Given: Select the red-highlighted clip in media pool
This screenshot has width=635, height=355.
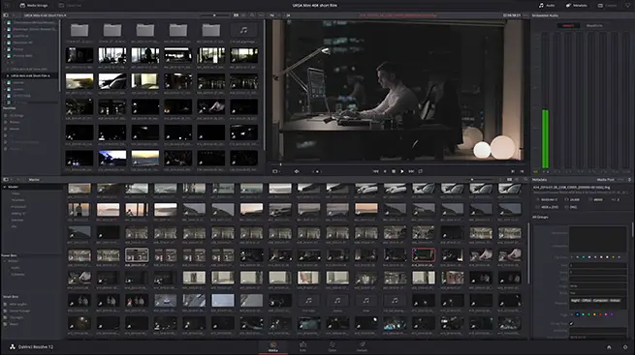Looking at the screenshot, I should click(424, 254).
